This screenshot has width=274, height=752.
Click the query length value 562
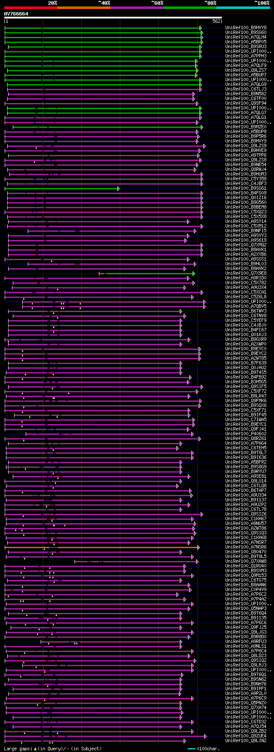tap(216, 21)
